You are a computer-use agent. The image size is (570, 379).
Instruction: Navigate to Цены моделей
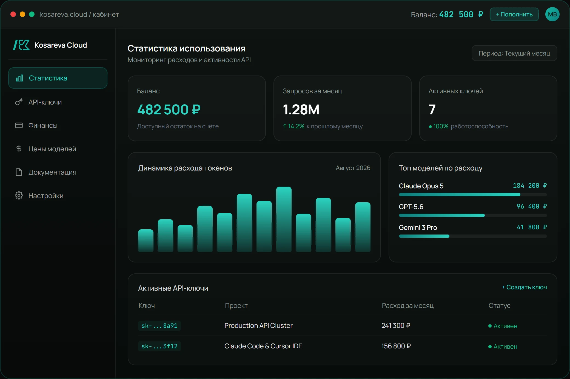pos(58,149)
